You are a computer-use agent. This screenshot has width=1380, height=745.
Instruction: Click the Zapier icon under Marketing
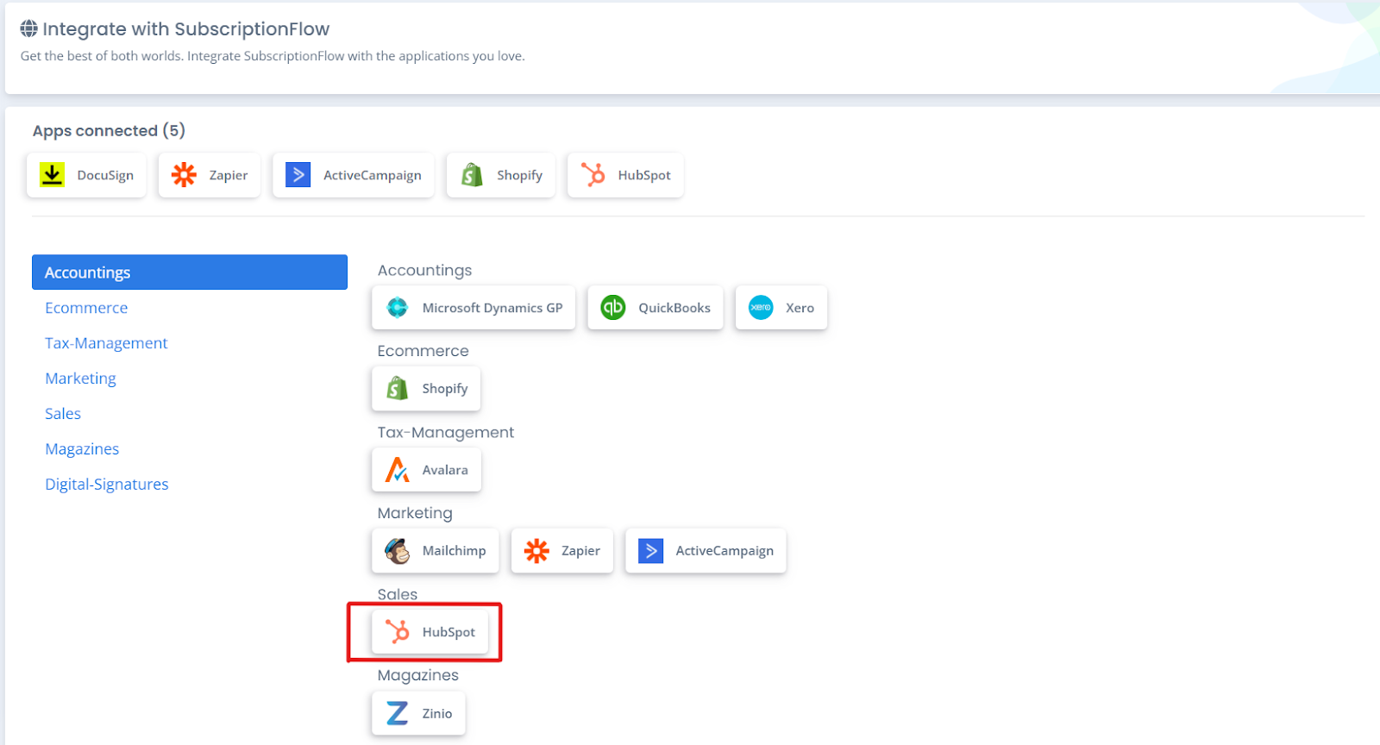point(536,551)
